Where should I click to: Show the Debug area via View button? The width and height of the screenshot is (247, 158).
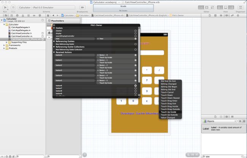tap(226, 7)
